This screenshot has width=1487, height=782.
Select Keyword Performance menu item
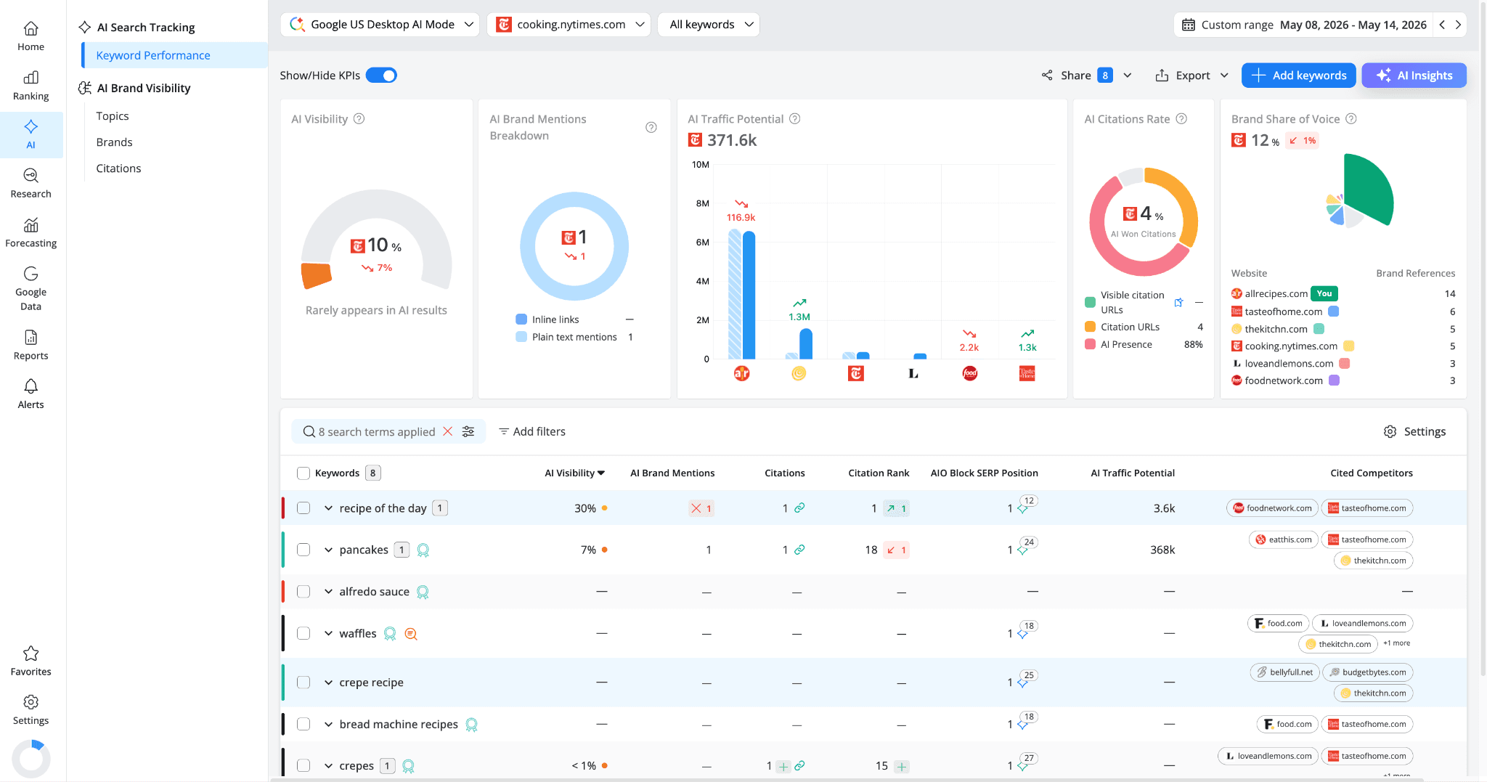coord(174,55)
